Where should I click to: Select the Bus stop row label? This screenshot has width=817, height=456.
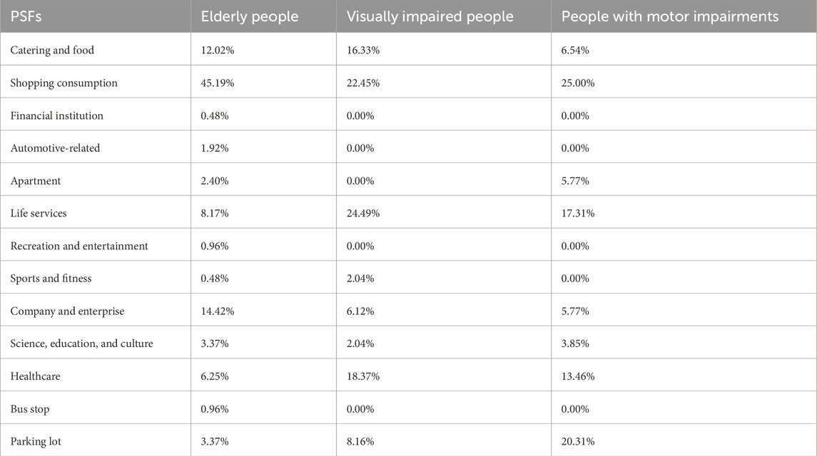31,409
